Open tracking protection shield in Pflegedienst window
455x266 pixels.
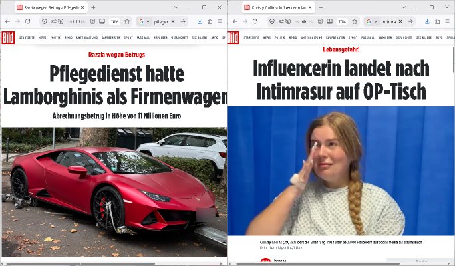click(45, 21)
